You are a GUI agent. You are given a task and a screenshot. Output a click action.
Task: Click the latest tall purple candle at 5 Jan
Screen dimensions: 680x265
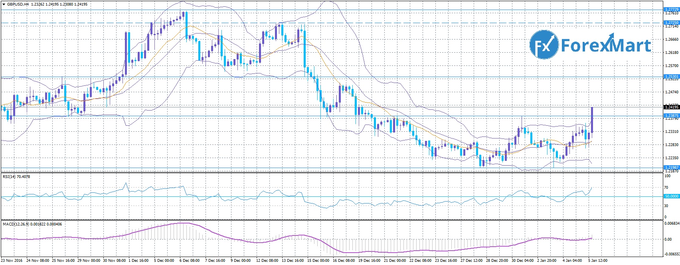click(x=592, y=120)
